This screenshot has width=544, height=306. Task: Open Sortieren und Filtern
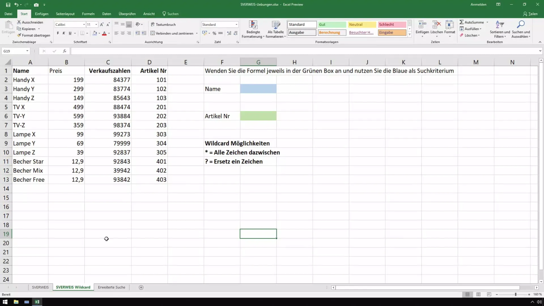[500, 29]
